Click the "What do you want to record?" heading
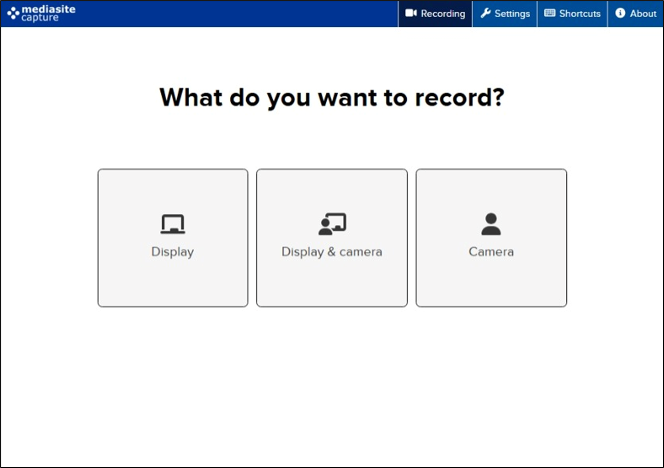The height and width of the screenshot is (468, 664). pos(332,97)
